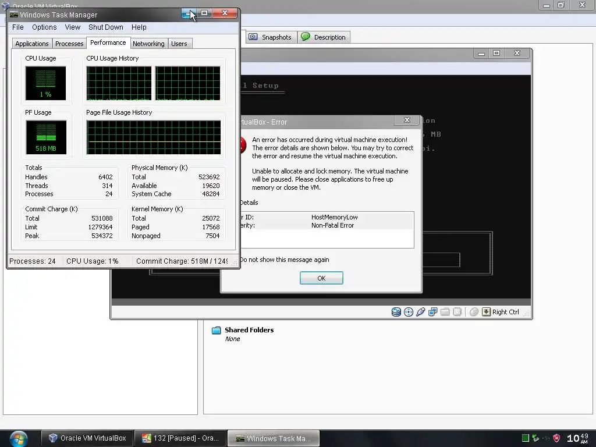Switch to the Users tab
The height and width of the screenshot is (447, 596).
(x=179, y=44)
